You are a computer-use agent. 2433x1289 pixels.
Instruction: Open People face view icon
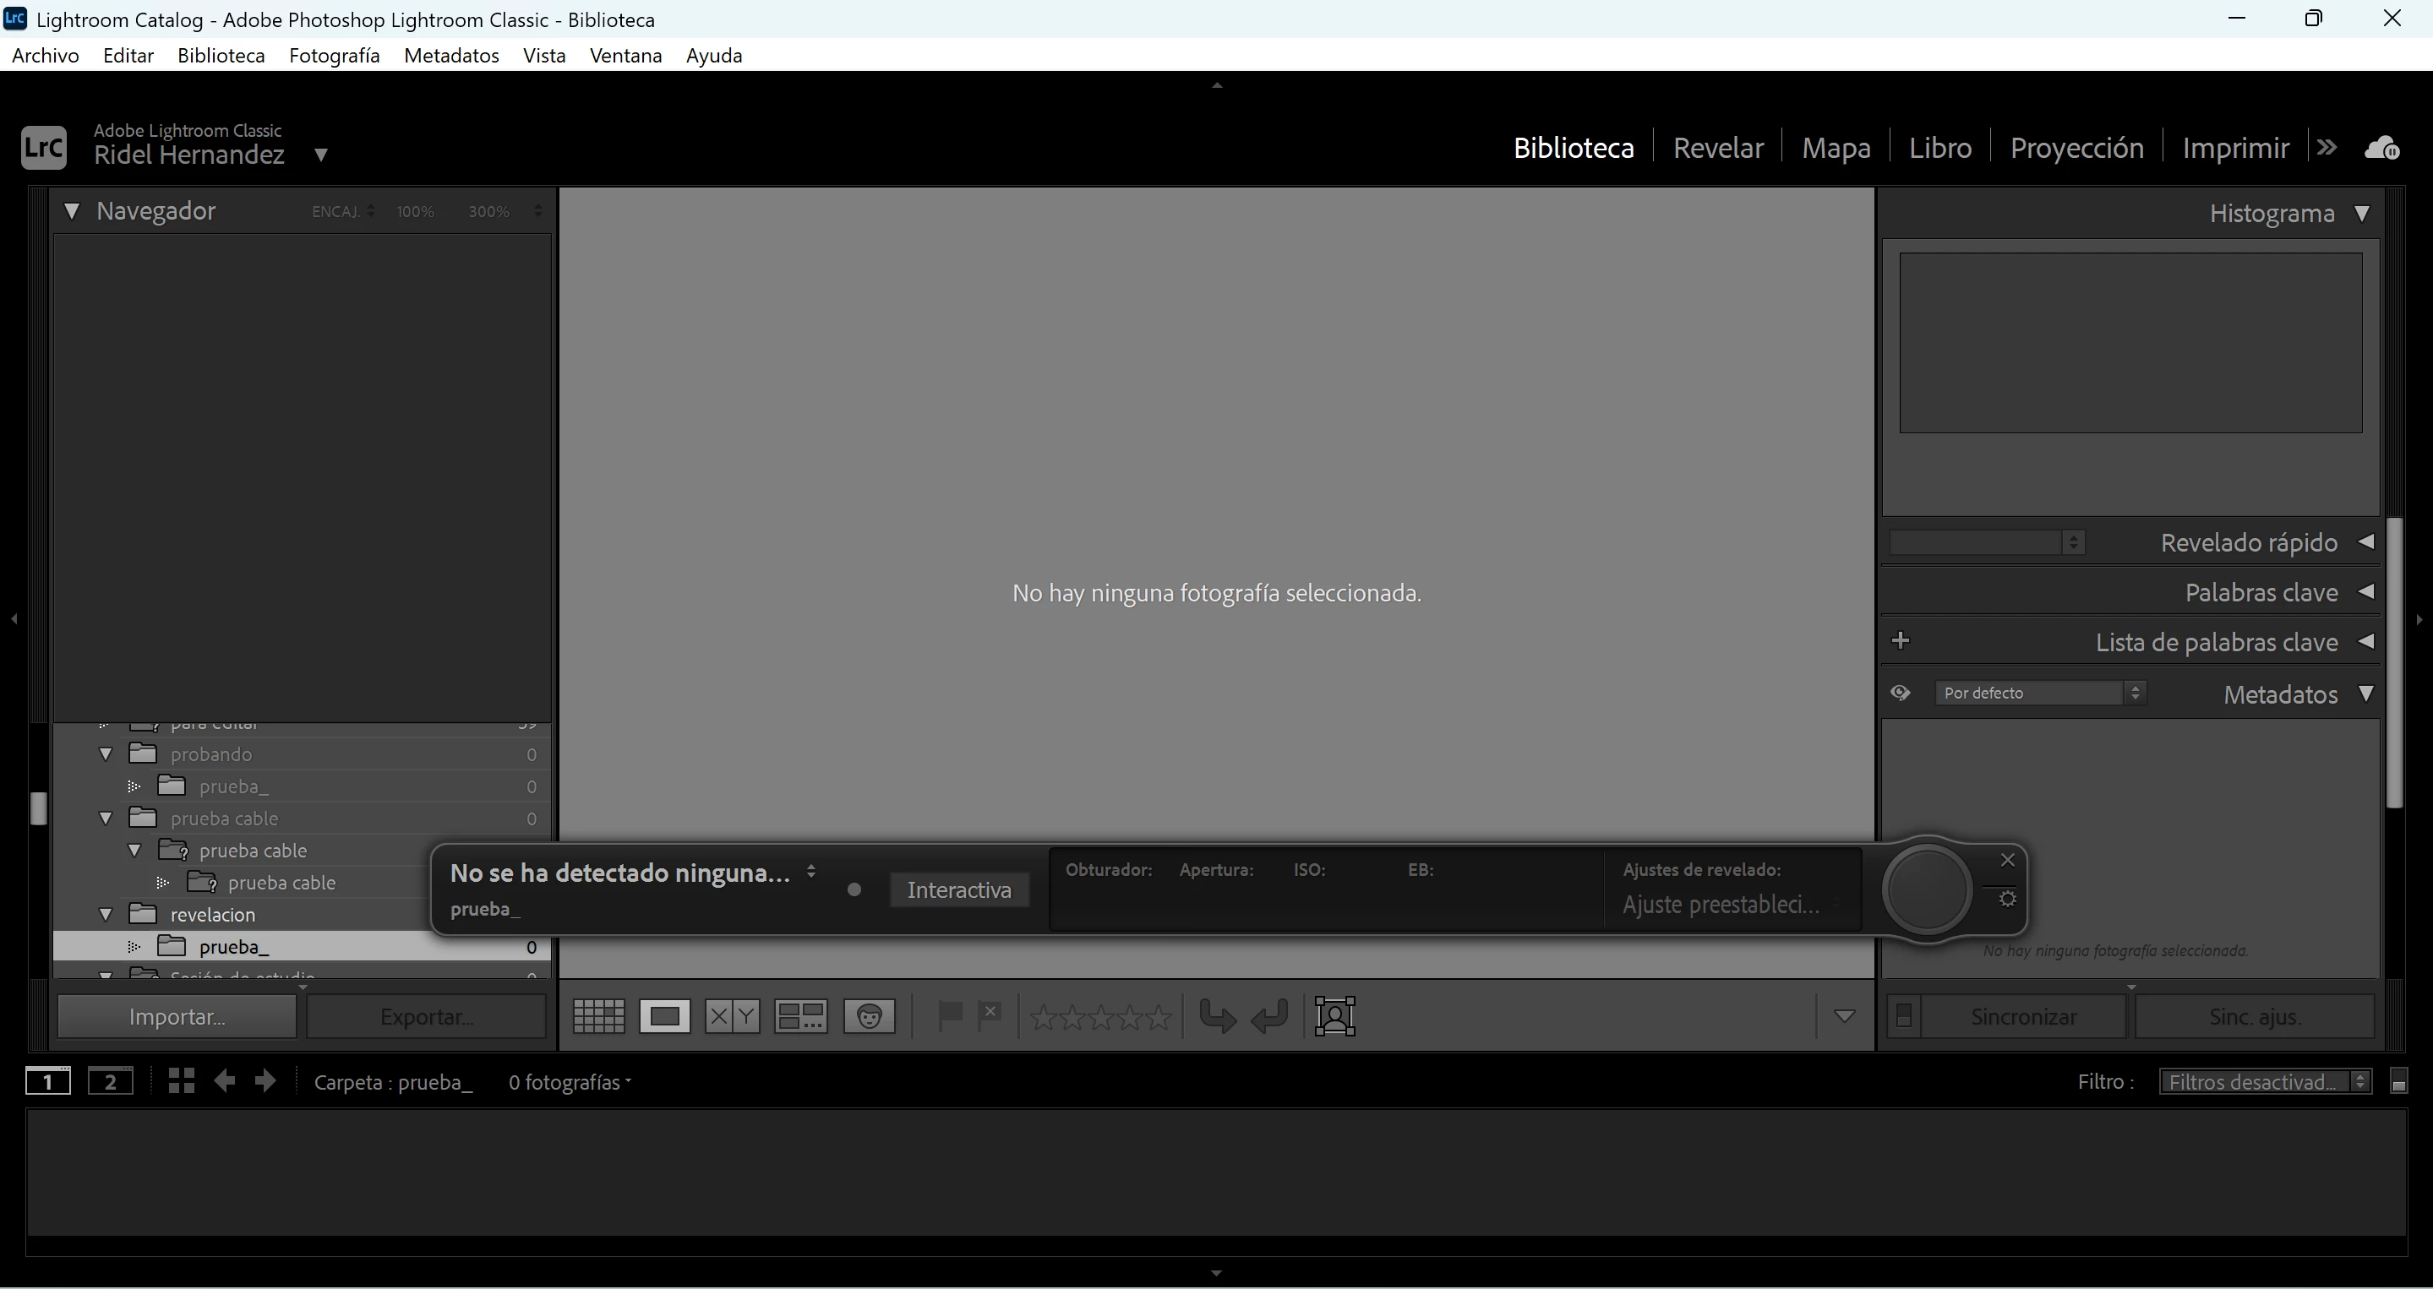869,1016
